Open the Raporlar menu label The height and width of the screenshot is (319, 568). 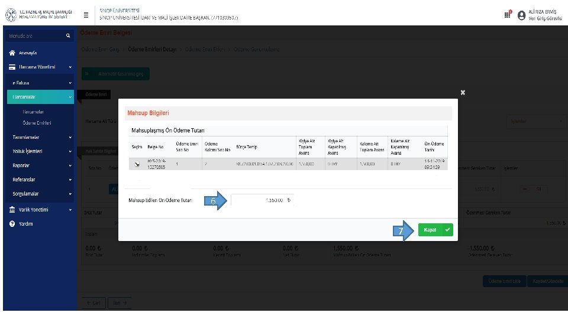click(x=21, y=165)
